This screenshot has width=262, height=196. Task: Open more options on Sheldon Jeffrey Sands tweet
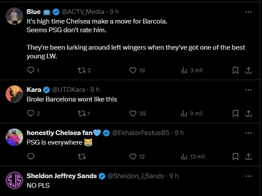tap(248, 176)
